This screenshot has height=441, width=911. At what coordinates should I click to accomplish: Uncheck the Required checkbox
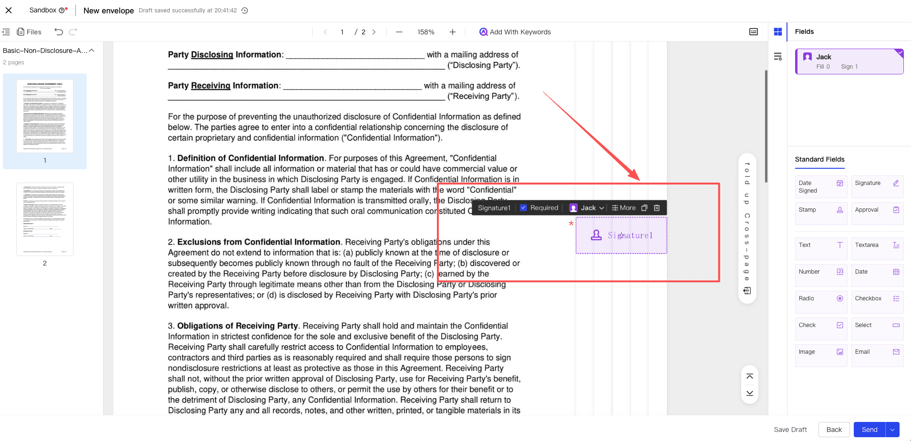tap(523, 208)
